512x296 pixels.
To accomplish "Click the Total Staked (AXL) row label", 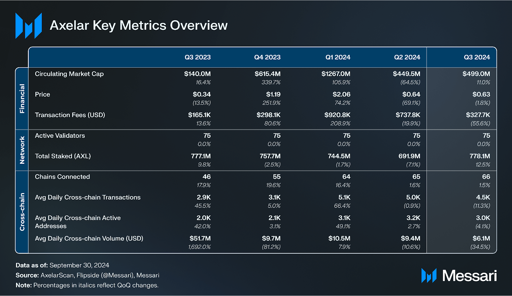I will coord(63,156).
